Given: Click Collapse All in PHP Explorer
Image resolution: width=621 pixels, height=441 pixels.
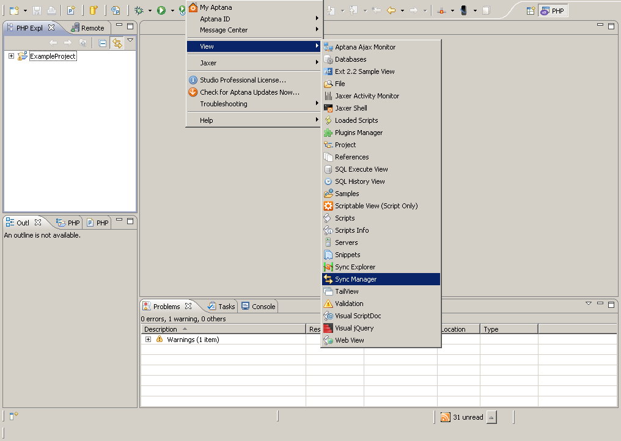Looking at the screenshot, I should tap(103, 43).
